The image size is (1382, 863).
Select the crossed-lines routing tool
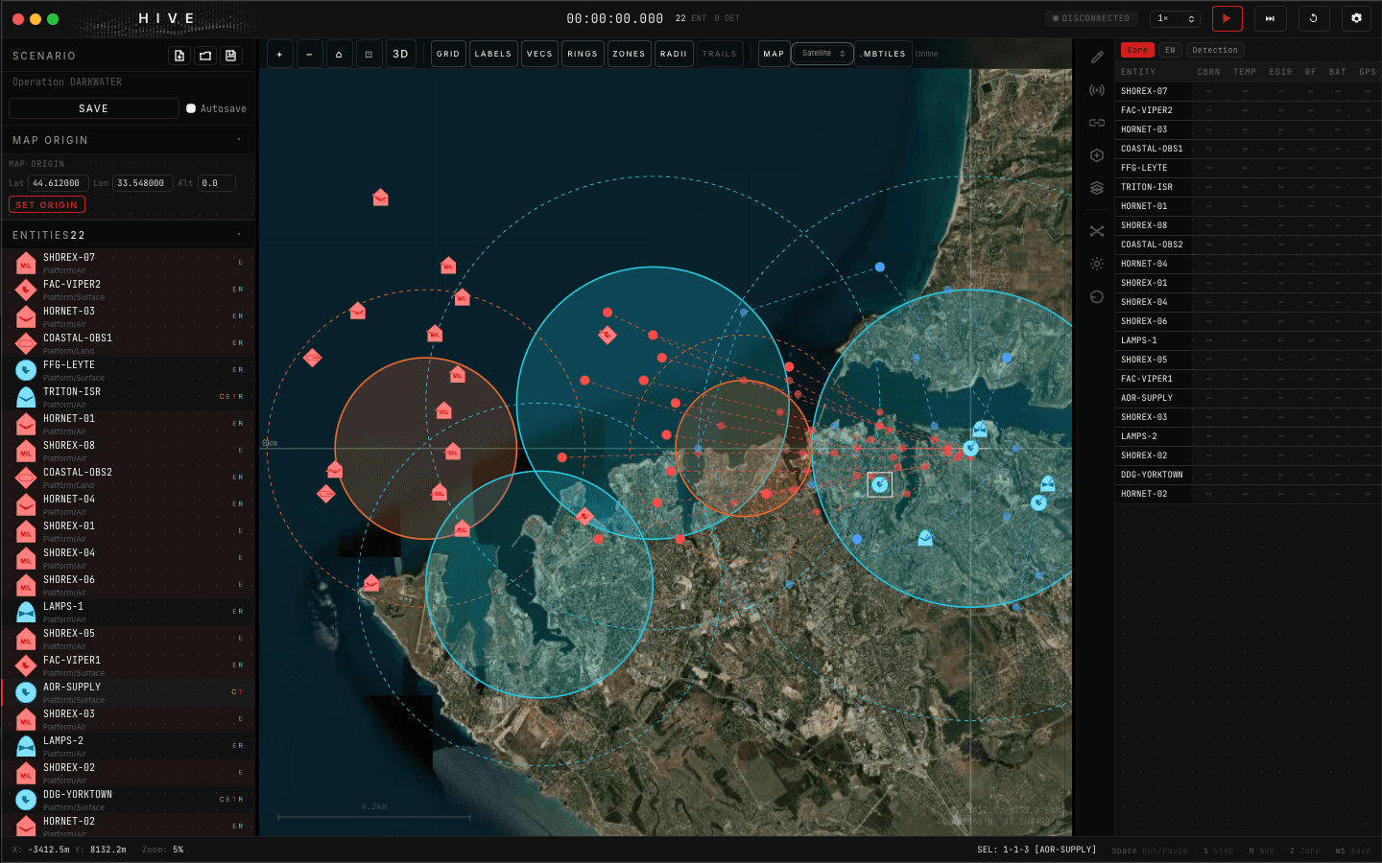[x=1097, y=231]
